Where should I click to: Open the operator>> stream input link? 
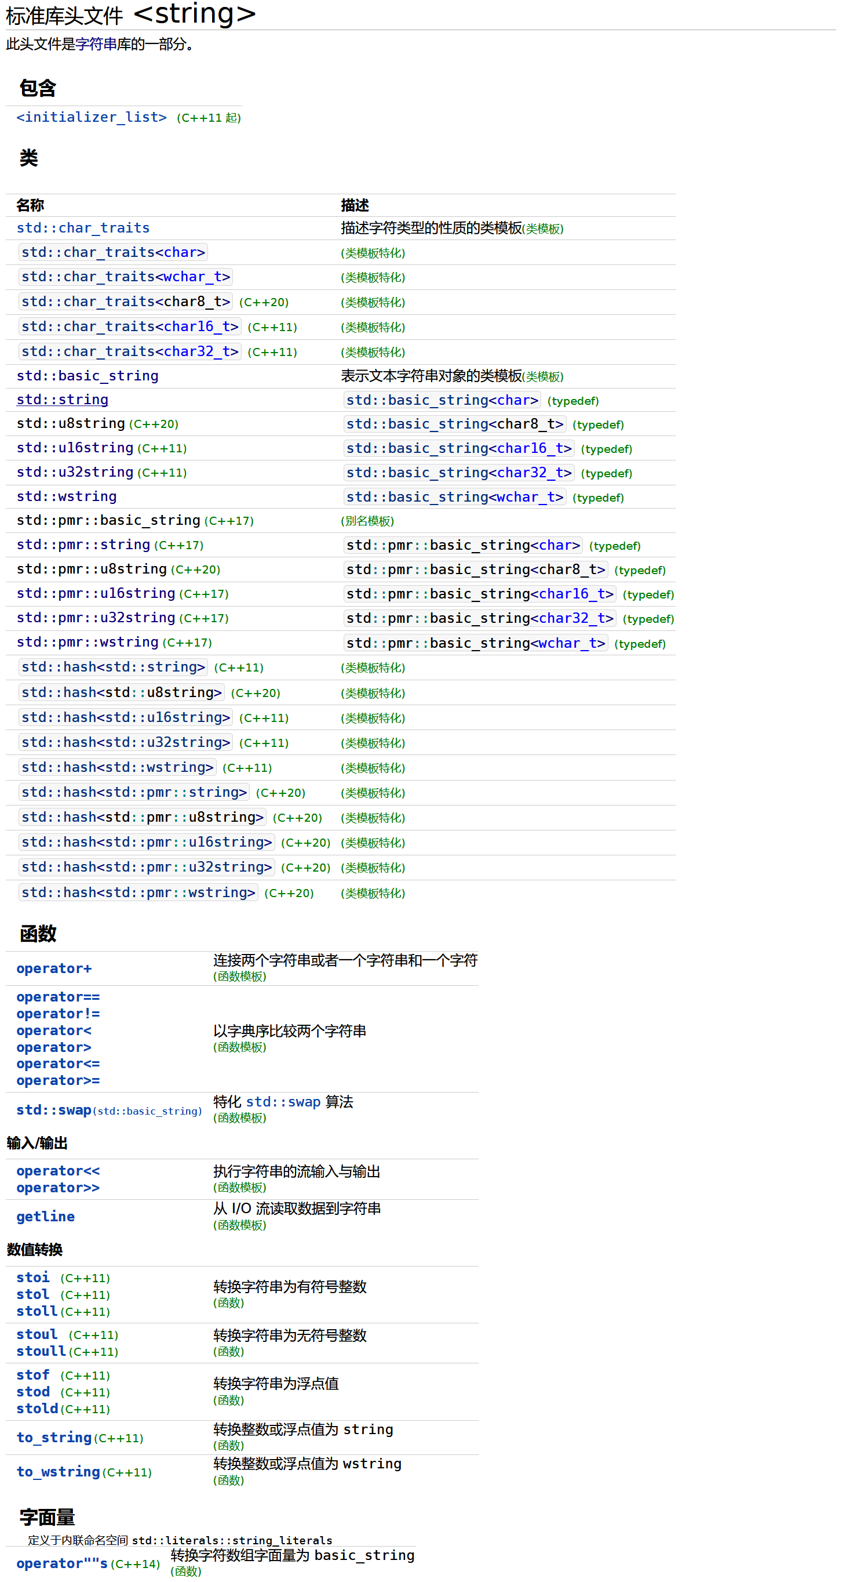pos(59,1188)
